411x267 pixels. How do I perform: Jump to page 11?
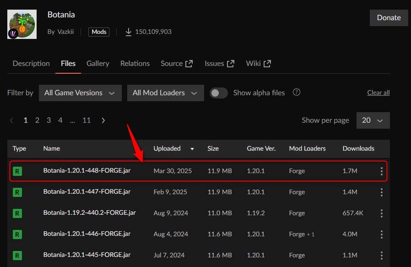click(x=87, y=120)
